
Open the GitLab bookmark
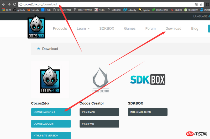33,10
